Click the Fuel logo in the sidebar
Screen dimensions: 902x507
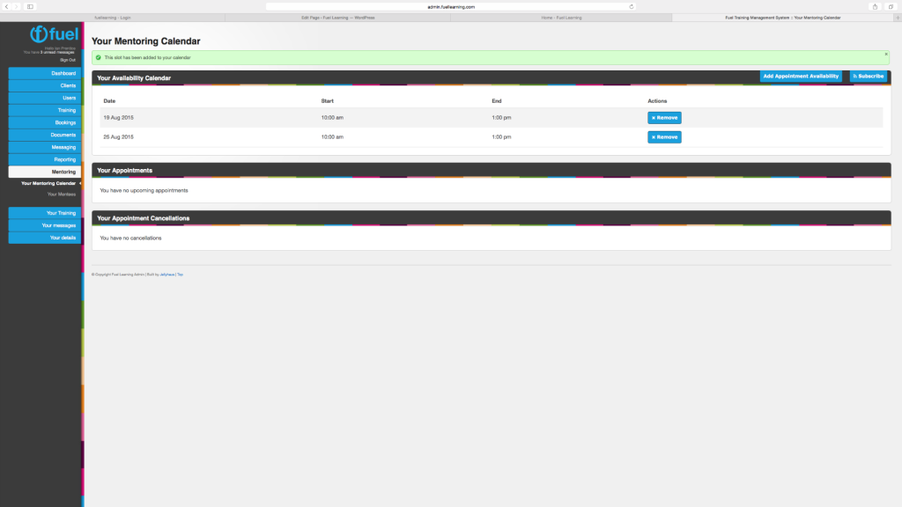pyautogui.click(x=54, y=34)
